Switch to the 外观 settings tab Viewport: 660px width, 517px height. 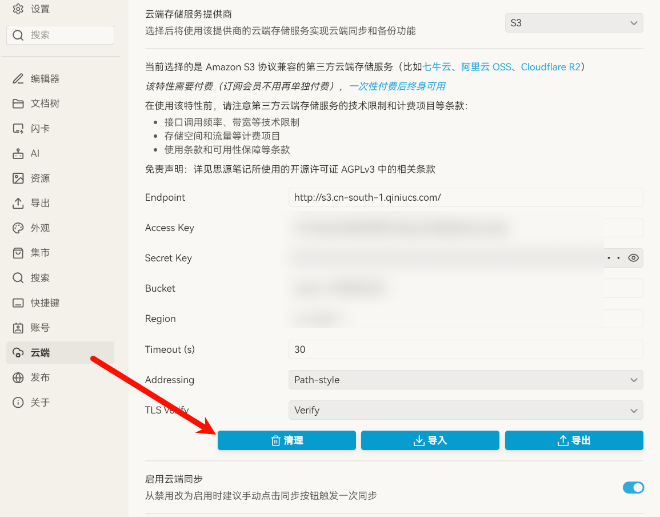point(60,228)
